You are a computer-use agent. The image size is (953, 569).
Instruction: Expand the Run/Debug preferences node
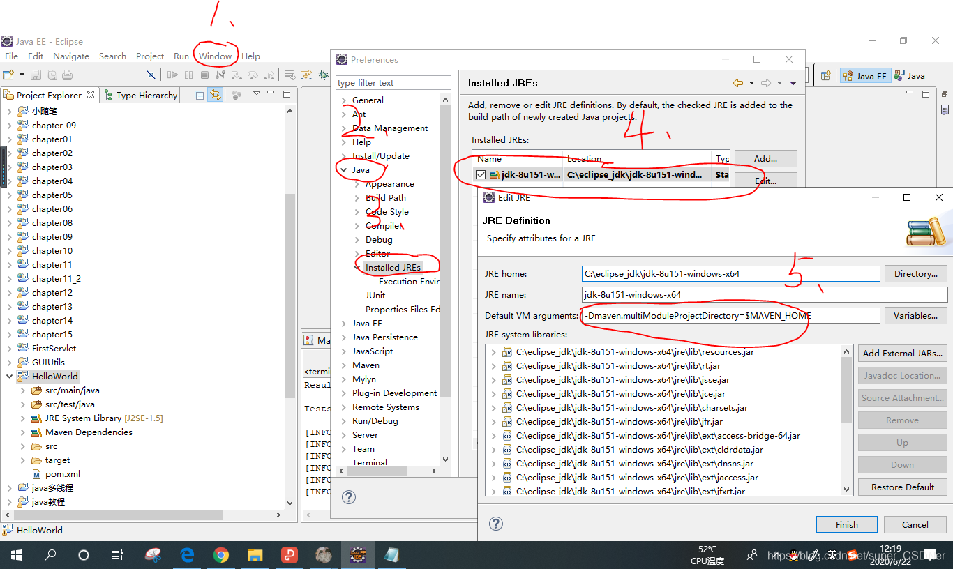(343, 421)
